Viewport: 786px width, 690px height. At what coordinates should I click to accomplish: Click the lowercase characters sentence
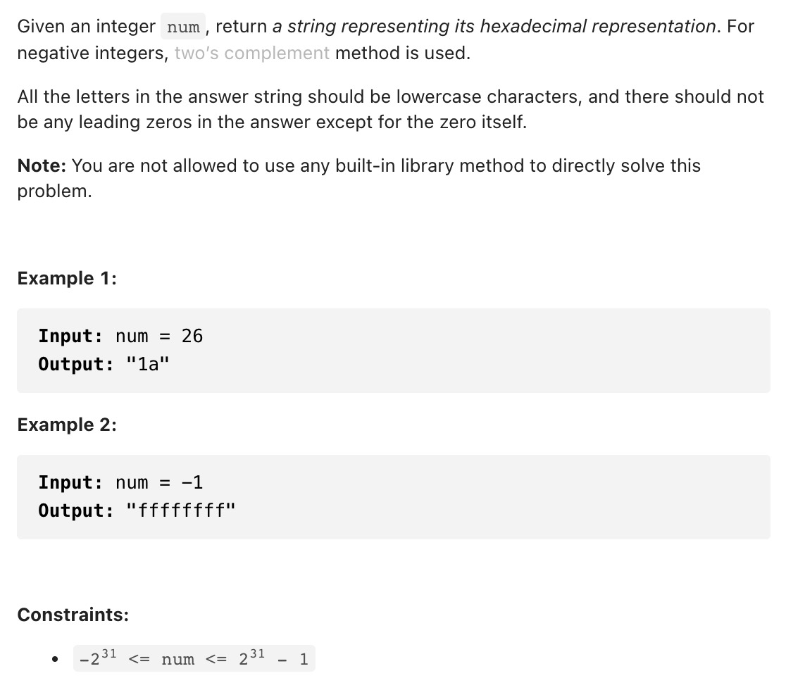click(x=390, y=109)
